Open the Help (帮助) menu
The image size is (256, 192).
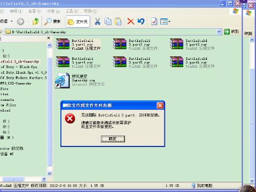click(91, 11)
